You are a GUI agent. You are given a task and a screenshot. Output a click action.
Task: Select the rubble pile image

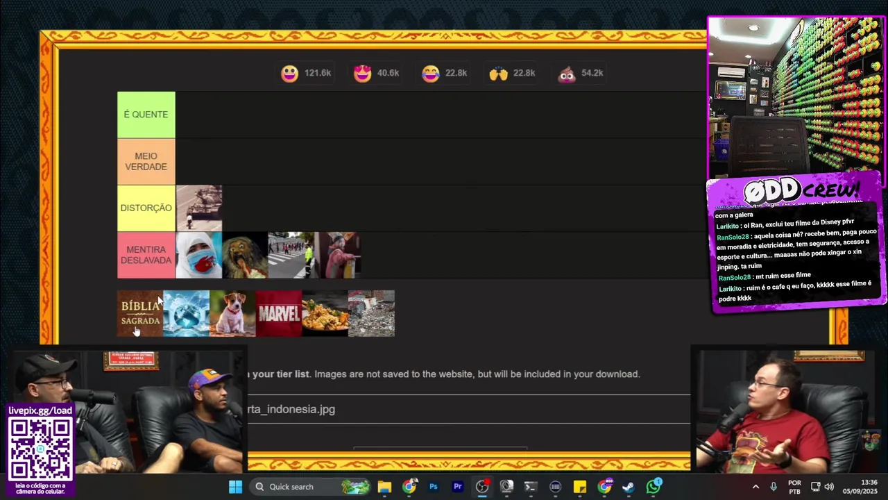(371, 313)
